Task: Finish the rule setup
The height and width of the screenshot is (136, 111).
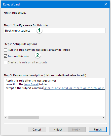Action: 98,130
